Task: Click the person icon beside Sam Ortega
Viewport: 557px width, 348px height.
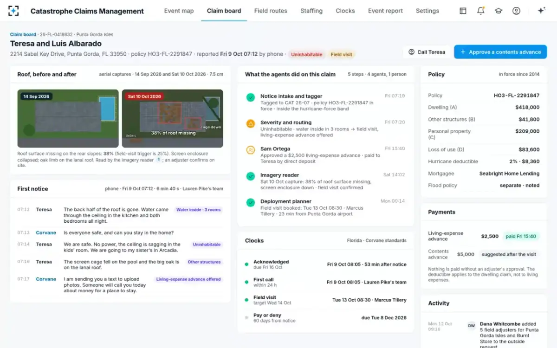Action: pos(251,150)
